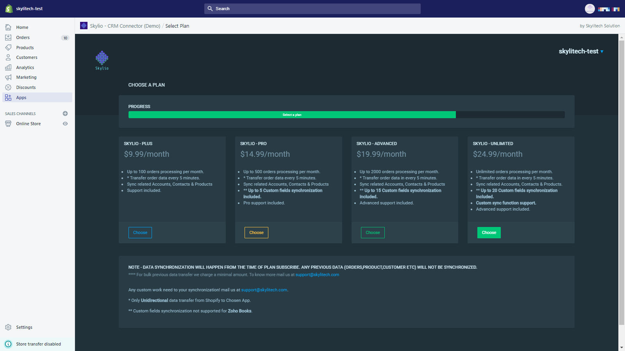Click the CHOOSE A PLAN heading

pos(146,85)
